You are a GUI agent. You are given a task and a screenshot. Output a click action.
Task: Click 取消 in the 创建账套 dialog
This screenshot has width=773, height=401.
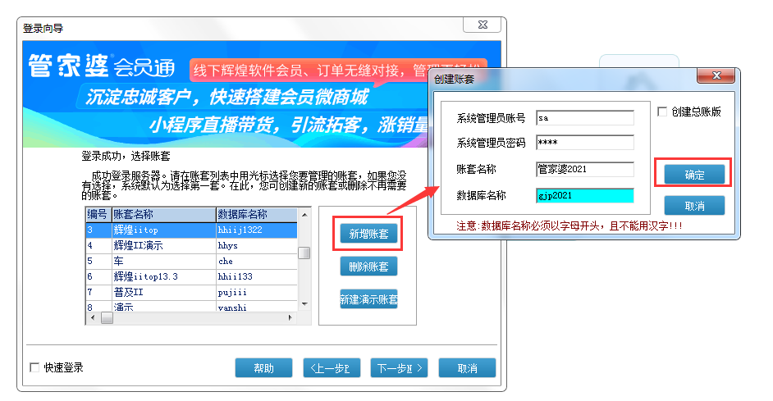[x=694, y=206]
